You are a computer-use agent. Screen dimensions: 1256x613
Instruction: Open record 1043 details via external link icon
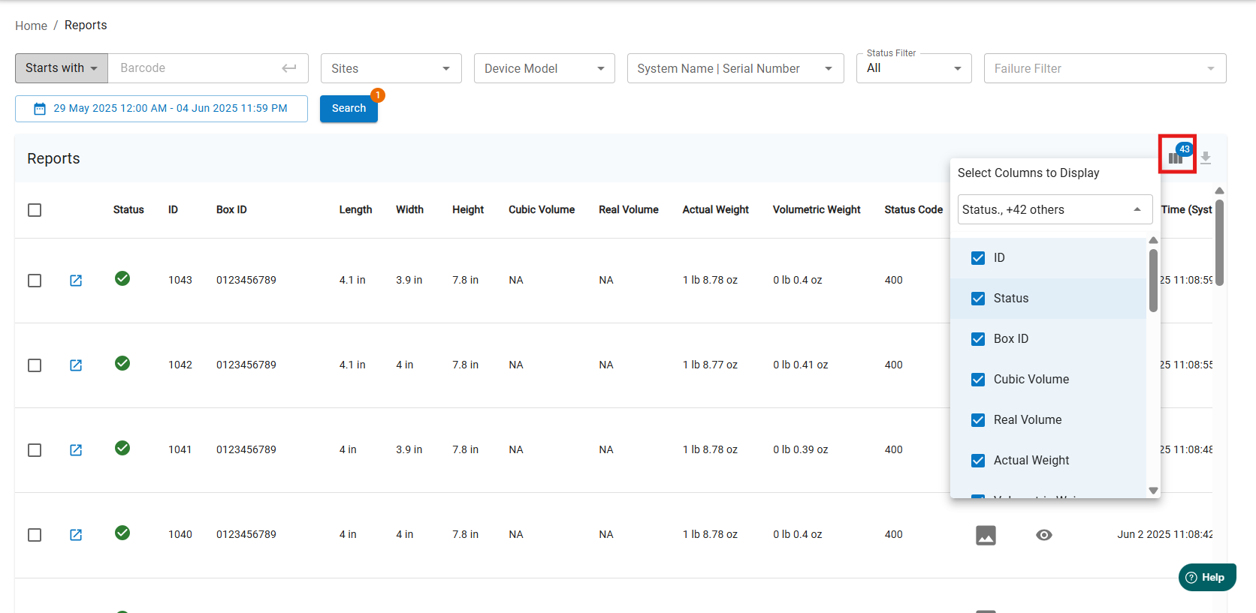click(x=76, y=281)
